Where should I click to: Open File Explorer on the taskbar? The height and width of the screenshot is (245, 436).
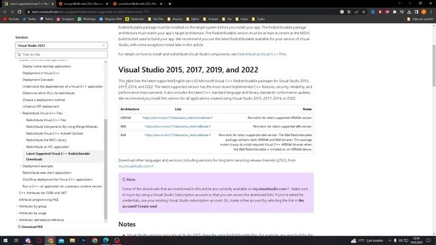[72, 240]
